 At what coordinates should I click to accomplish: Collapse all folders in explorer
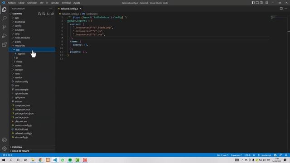[x=53, y=14]
